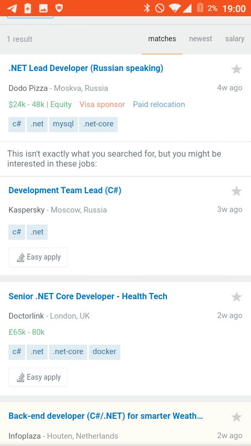Screen dimensions: 251x446
Task: Sort results by salary tab
Action: click(235, 39)
